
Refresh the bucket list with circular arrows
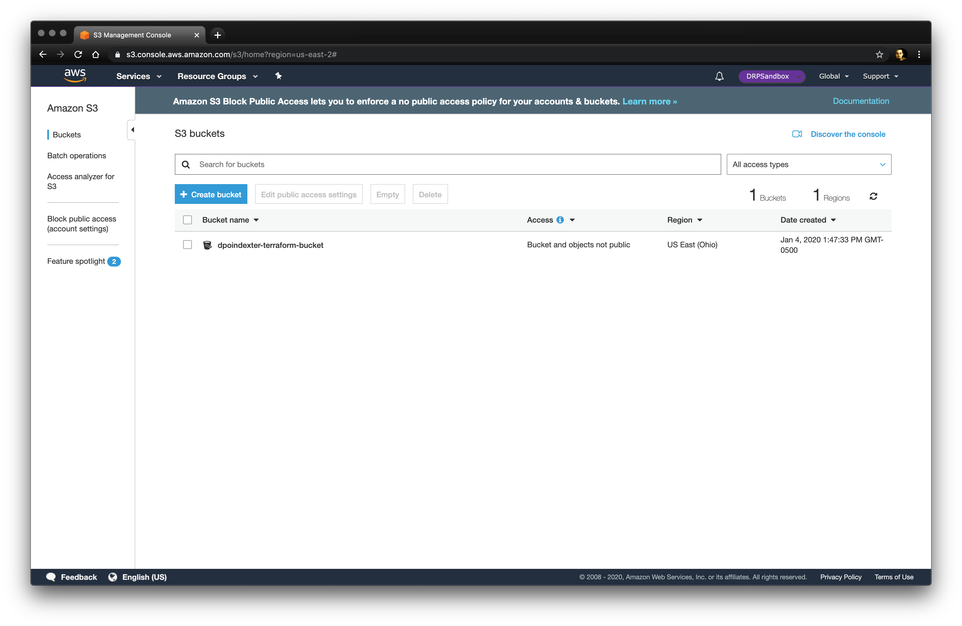click(x=873, y=196)
